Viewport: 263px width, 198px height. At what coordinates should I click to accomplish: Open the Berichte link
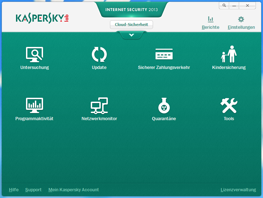tap(210, 27)
